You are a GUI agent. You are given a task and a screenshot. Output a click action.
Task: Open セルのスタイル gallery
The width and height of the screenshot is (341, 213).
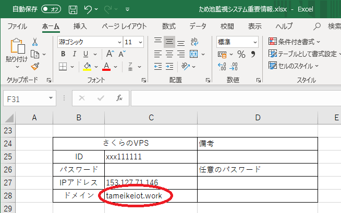[x=295, y=66]
